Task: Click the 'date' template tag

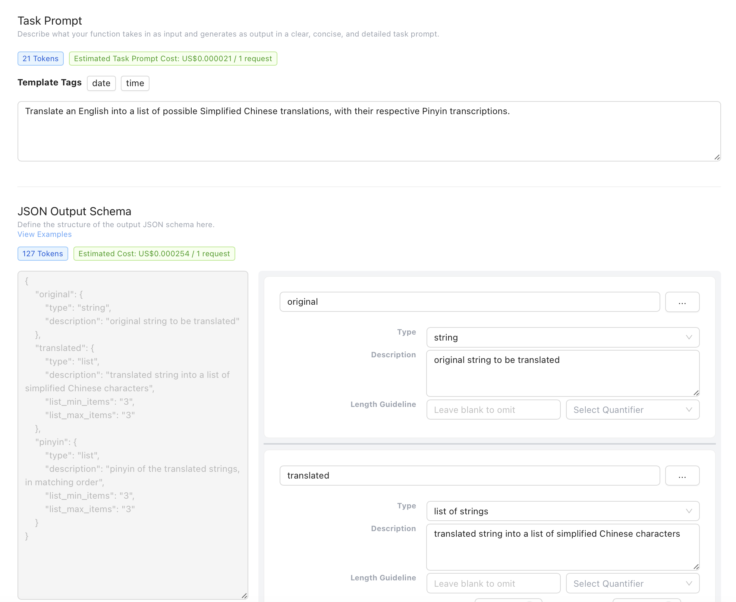Action: (x=101, y=83)
